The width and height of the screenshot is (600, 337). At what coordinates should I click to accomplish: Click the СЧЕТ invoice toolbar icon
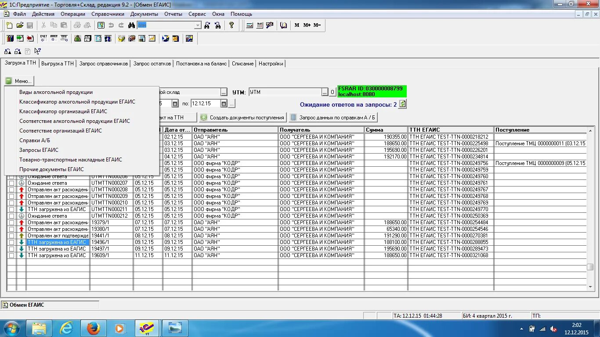click(x=43, y=39)
